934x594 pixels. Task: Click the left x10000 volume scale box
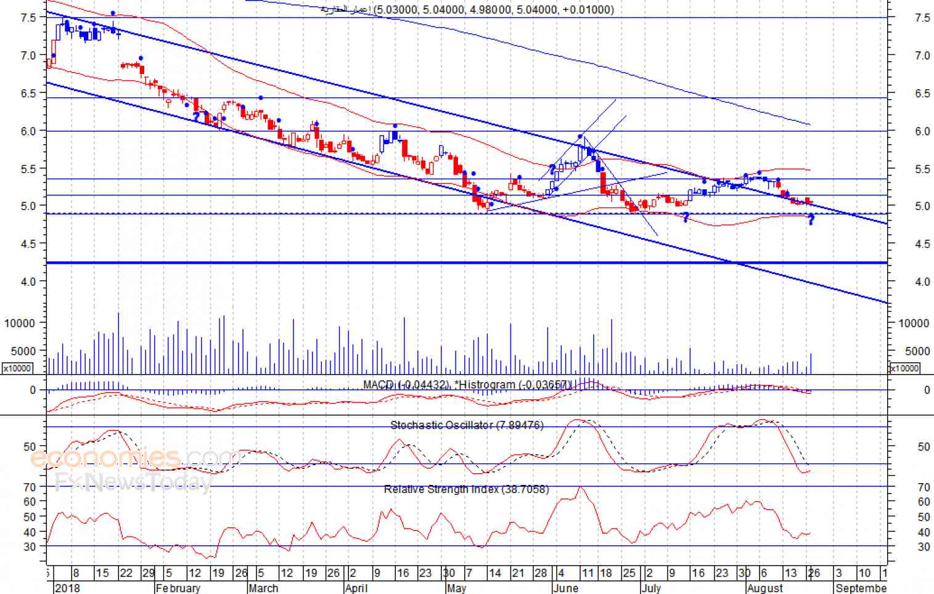[17, 368]
